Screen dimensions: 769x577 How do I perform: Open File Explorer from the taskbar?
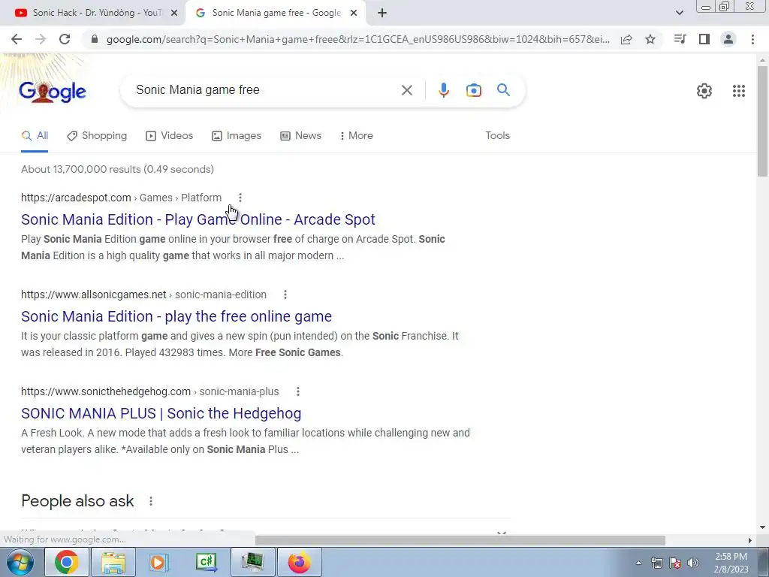[113, 562]
